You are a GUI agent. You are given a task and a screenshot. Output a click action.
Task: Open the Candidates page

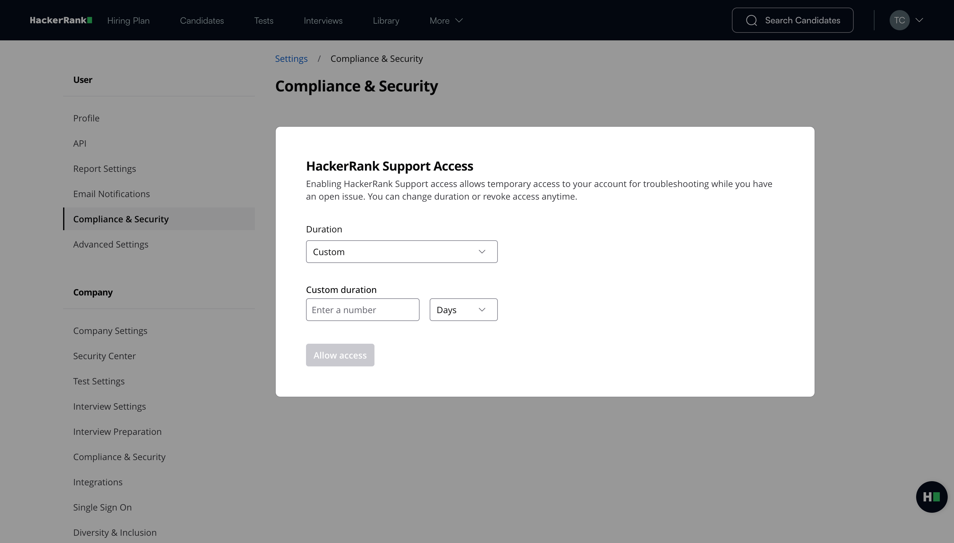click(202, 20)
